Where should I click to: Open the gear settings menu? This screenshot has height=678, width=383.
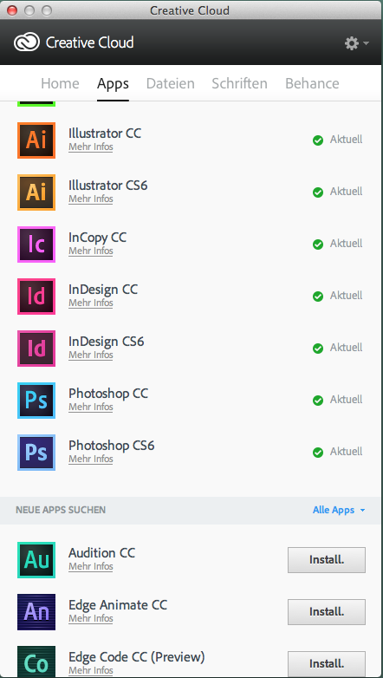click(356, 43)
